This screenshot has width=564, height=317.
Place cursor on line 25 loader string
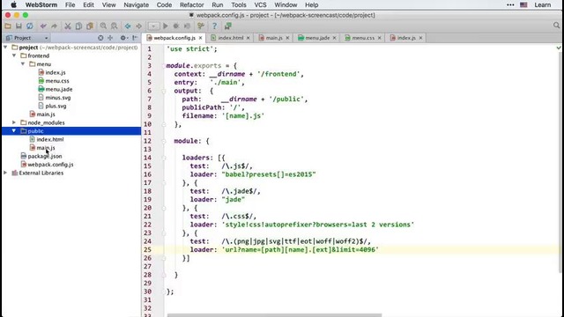[x=300, y=250]
